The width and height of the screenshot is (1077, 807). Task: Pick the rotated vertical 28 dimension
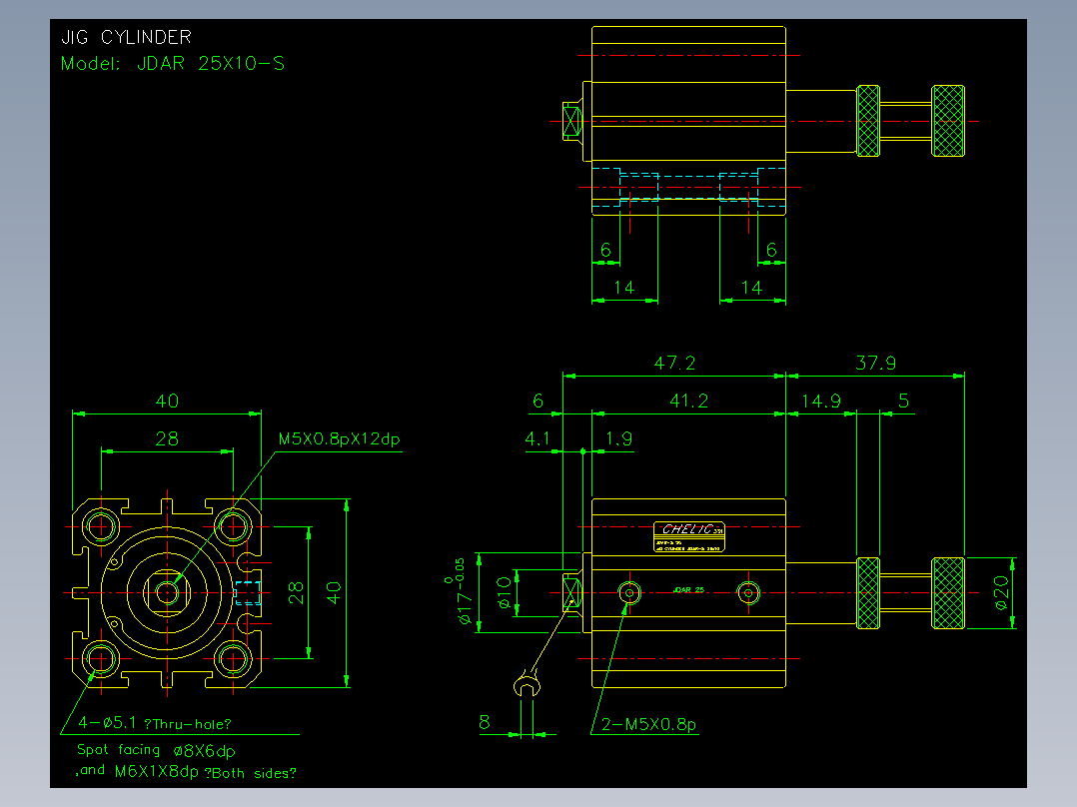[x=296, y=592]
